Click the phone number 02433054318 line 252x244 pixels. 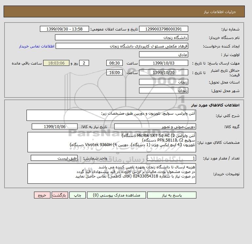pos(135,176)
